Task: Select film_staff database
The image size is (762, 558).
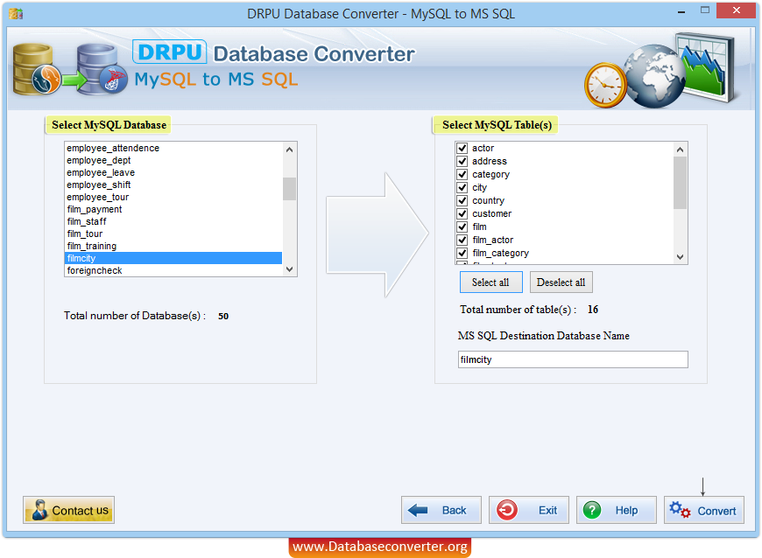Action: coord(173,221)
